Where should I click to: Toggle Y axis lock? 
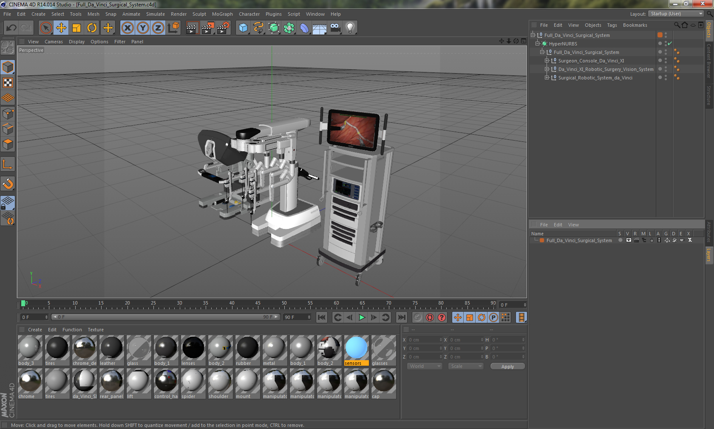[143, 28]
